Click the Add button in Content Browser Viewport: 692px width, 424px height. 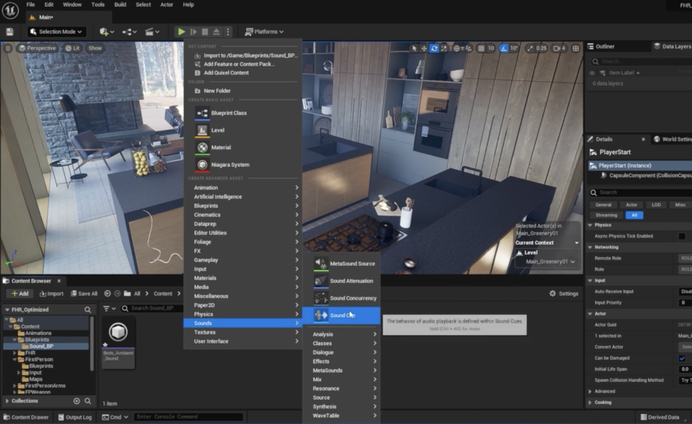[20, 293]
